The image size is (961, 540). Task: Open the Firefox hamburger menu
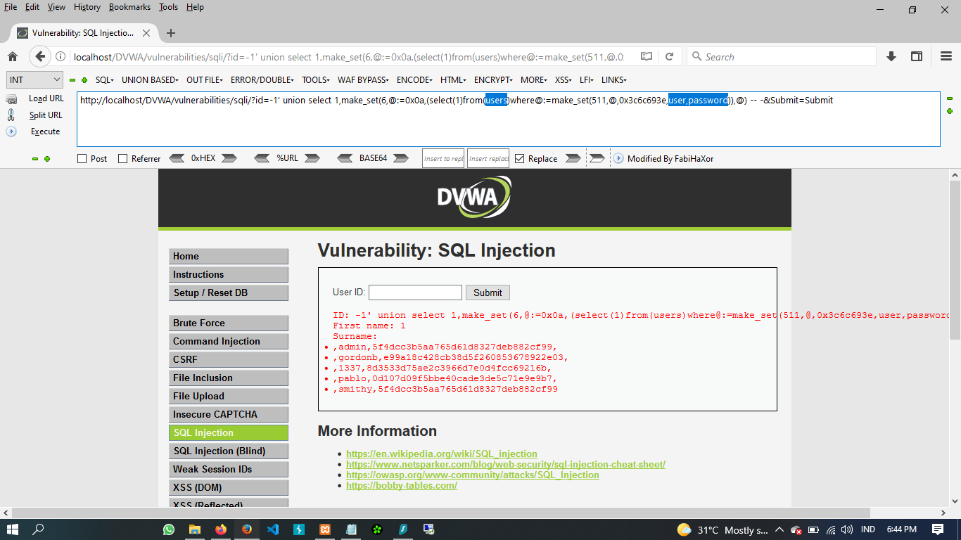(946, 57)
